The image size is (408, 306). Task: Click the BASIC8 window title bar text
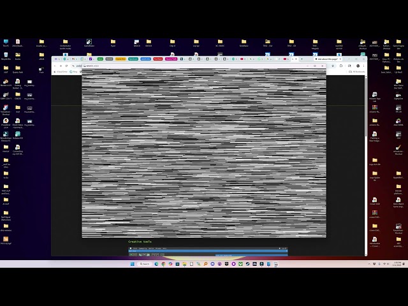click(92, 66)
